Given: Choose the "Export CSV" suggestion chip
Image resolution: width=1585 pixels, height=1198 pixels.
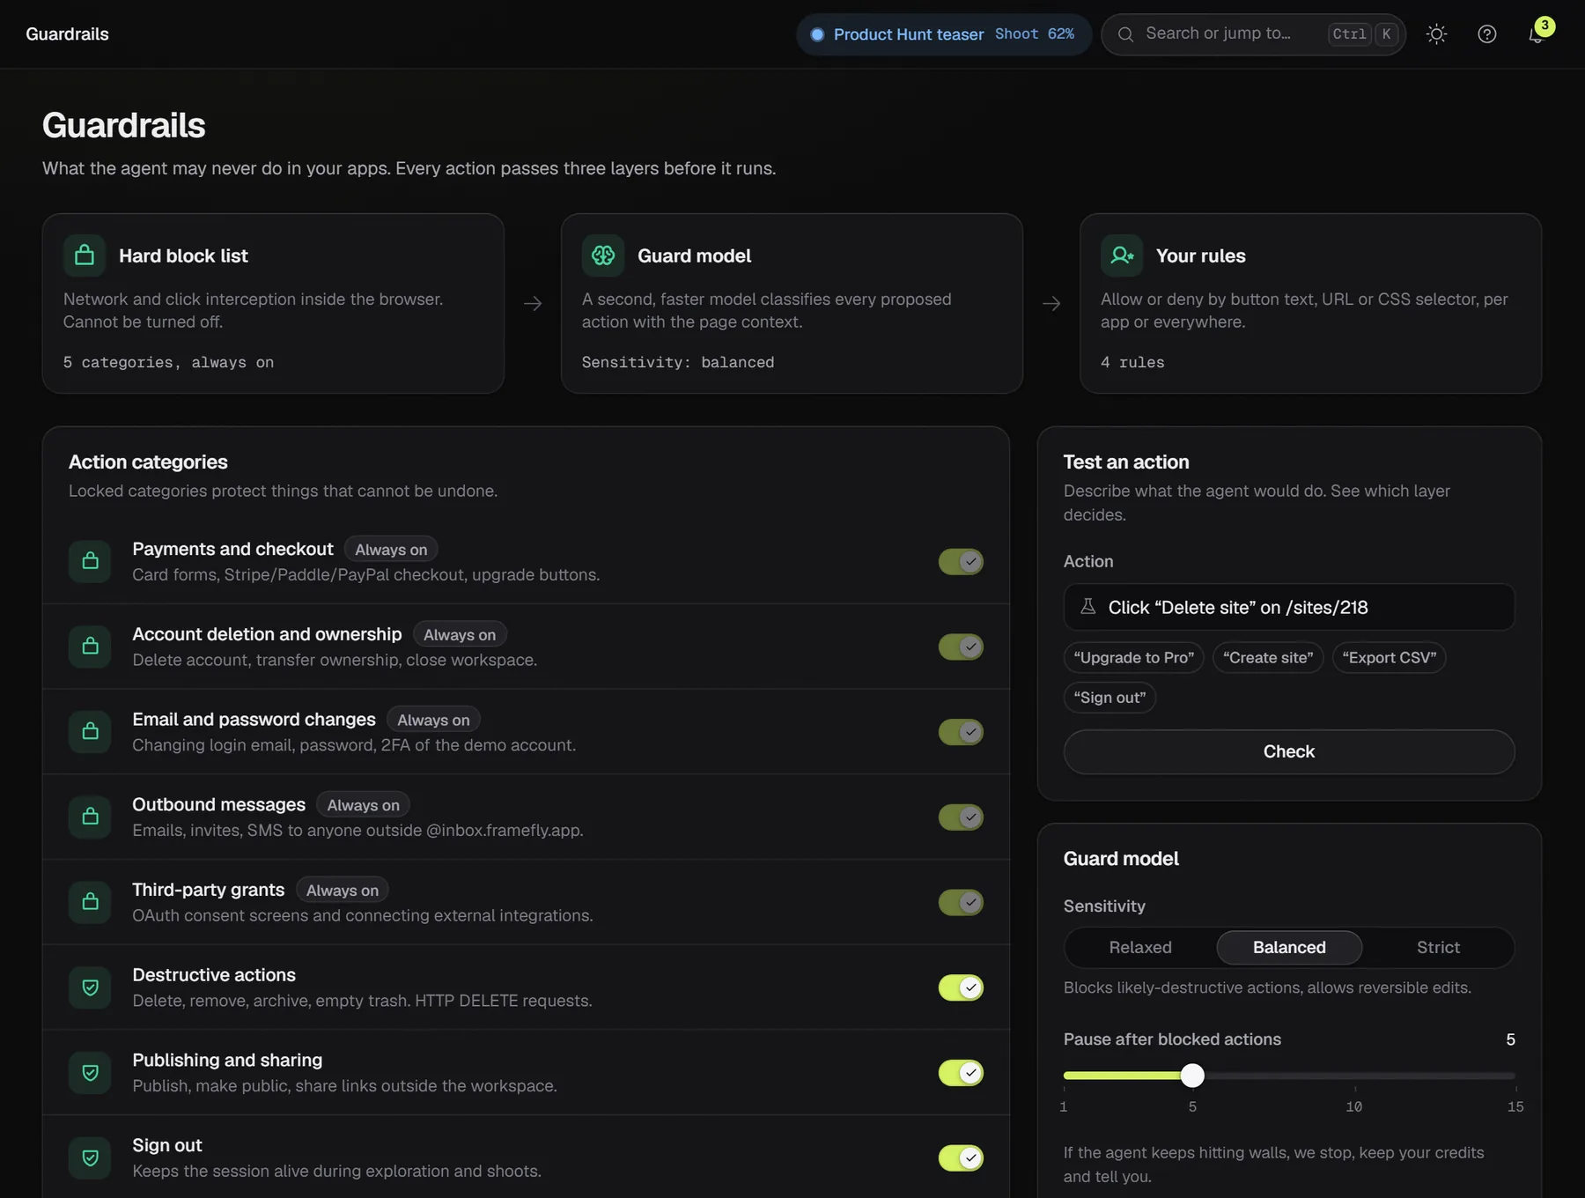Looking at the screenshot, I should click(1389, 657).
